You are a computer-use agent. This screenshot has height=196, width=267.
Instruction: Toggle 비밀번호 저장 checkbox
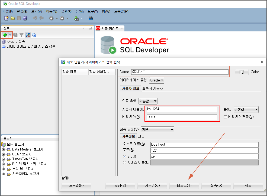(x=225, y=117)
